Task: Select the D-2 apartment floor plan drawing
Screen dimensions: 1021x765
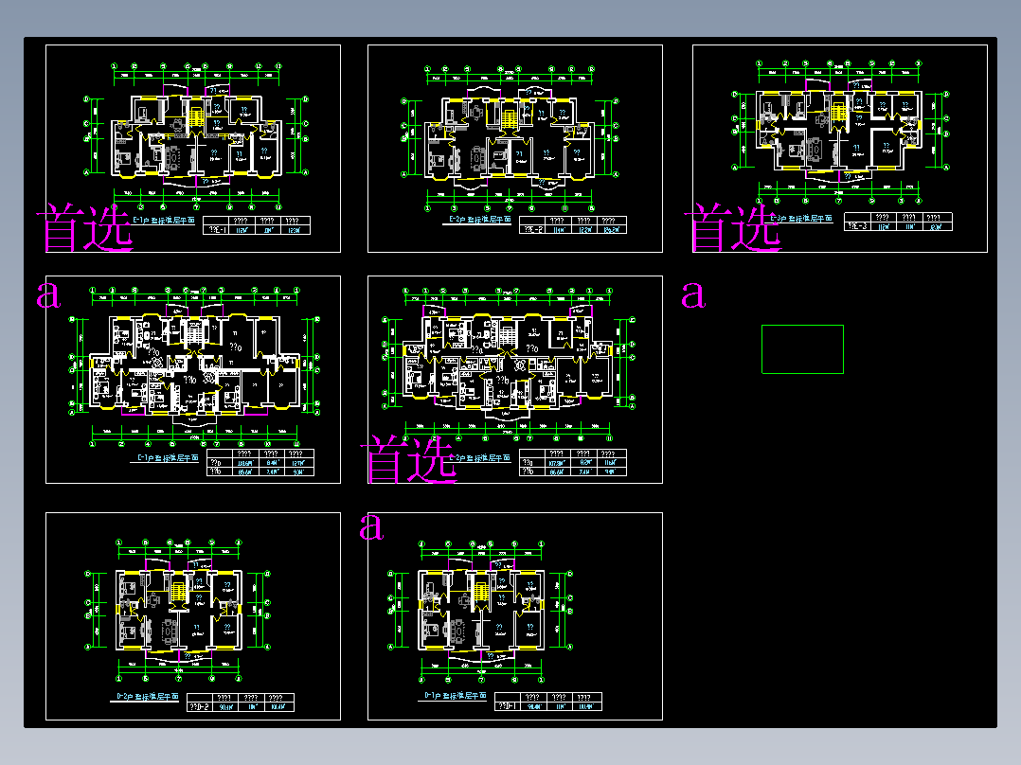Action: click(x=179, y=610)
